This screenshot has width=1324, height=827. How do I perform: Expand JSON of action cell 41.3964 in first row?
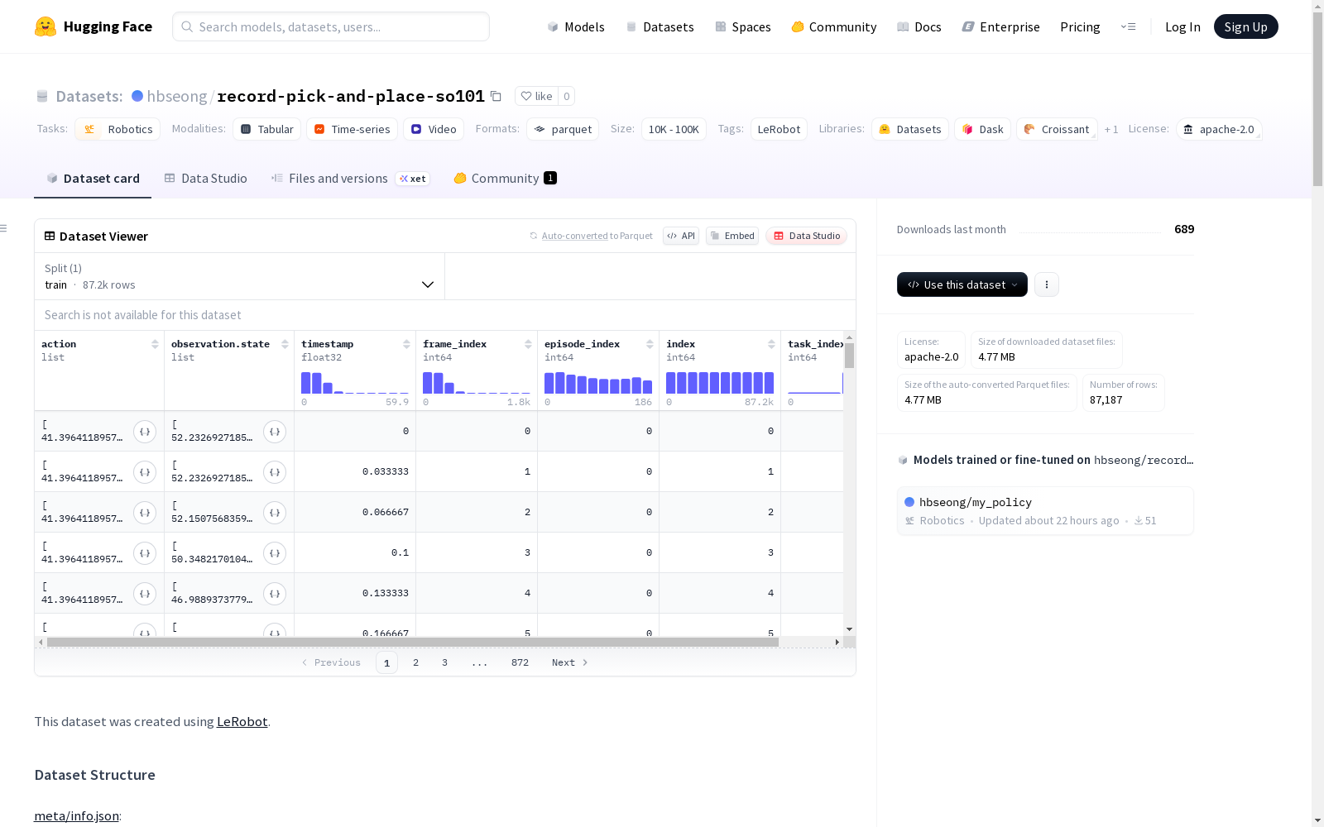pyautogui.click(x=145, y=432)
